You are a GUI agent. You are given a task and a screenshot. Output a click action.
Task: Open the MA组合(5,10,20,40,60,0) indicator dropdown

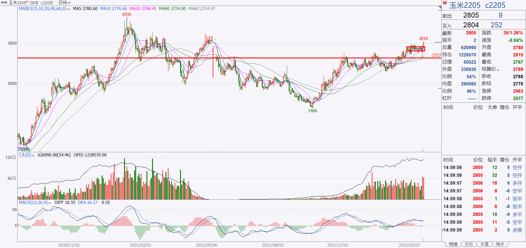tap(44, 9)
